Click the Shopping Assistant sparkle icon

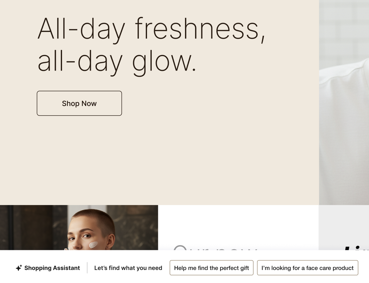(19, 268)
